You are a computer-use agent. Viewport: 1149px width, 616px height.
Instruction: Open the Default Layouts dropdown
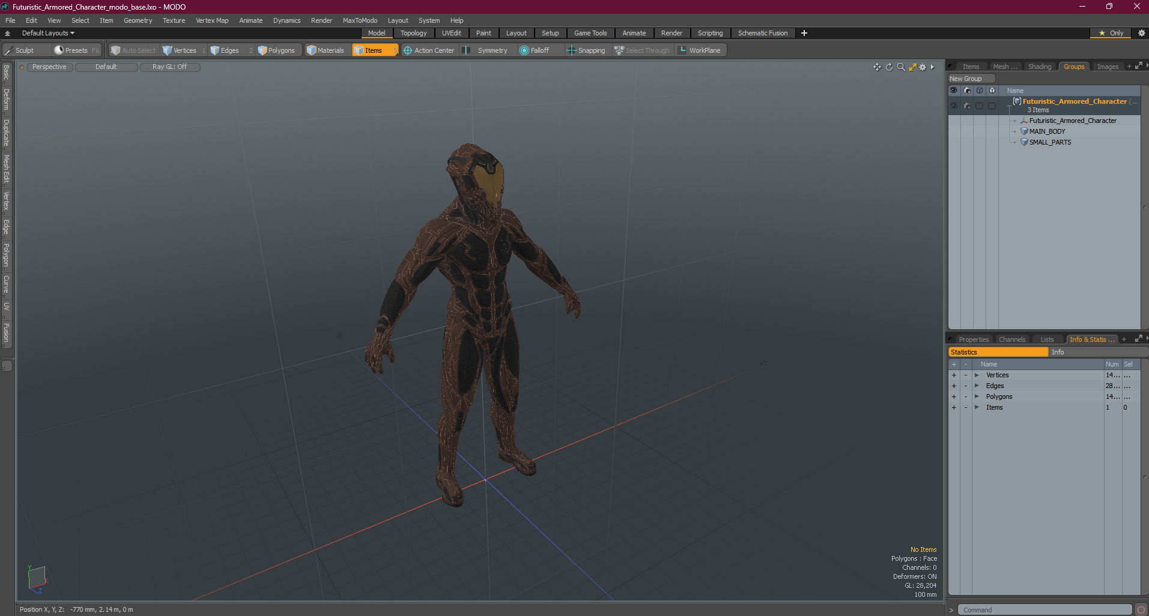pyautogui.click(x=48, y=33)
